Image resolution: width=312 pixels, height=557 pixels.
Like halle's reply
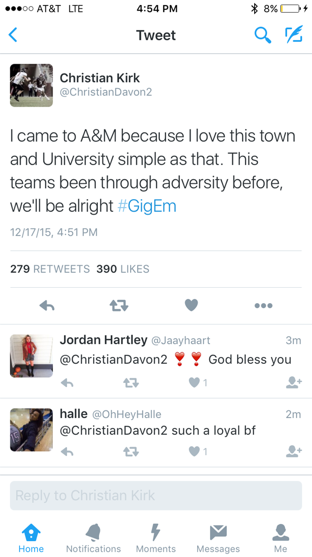pos(195,451)
